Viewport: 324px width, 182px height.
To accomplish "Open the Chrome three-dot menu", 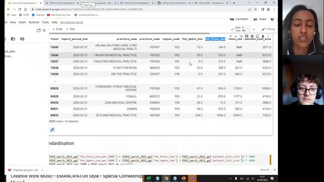I will click(x=274, y=9).
